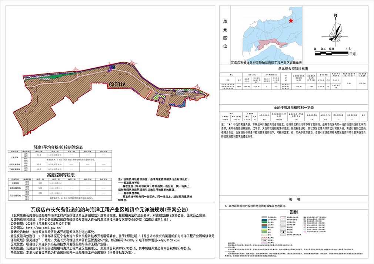Click the red star on the location map
The height and width of the screenshot is (264, 374).
coord(291,21)
